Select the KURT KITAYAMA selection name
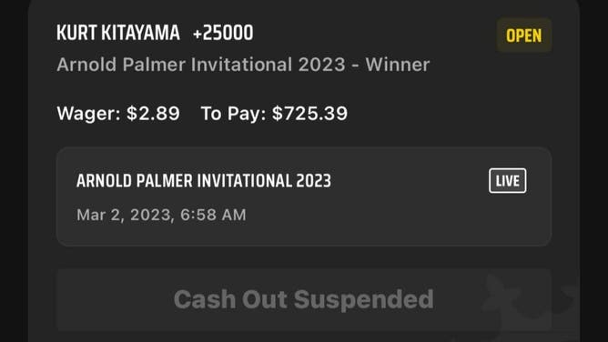 click(118, 33)
